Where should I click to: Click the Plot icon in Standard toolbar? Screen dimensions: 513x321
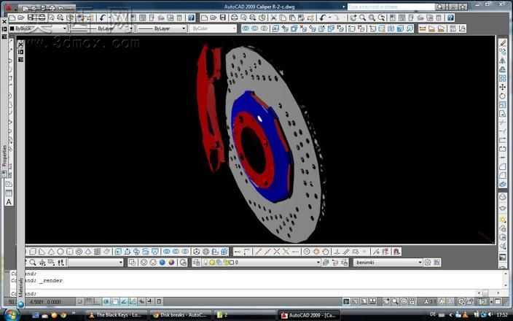pos(234,18)
